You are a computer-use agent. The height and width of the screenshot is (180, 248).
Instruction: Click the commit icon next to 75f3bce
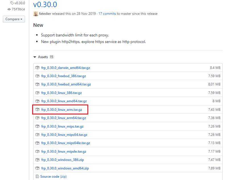coord(9,9)
